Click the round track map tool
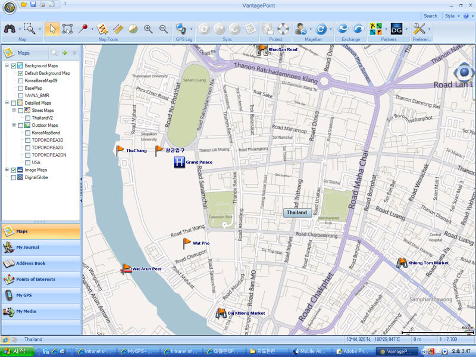 (133, 29)
